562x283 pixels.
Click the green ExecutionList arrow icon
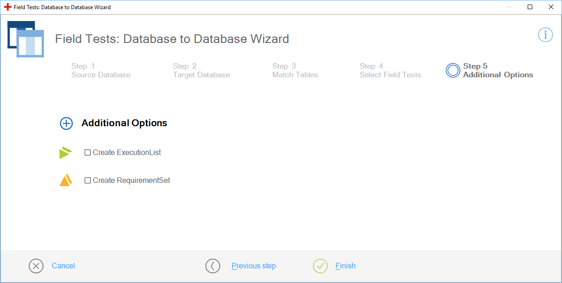tap(65, 153)
